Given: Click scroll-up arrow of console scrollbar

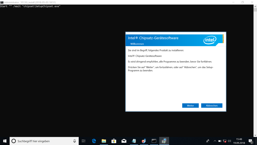Looking at the screenshot, I should coord(255,6).
